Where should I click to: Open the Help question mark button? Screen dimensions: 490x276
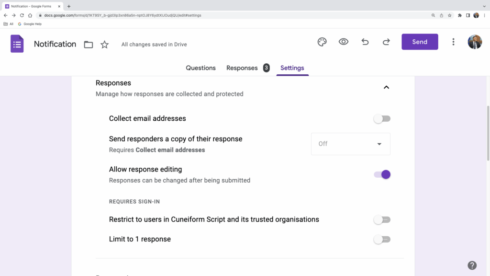point(472,265)
